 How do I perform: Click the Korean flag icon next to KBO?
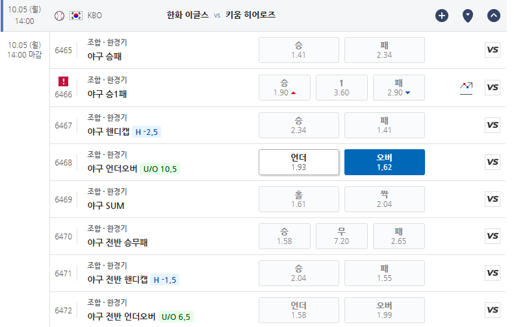click(x=76, y=16)
